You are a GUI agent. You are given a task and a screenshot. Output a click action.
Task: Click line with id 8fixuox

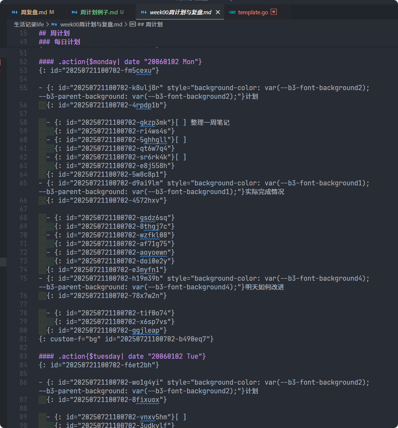pos(107,399)
